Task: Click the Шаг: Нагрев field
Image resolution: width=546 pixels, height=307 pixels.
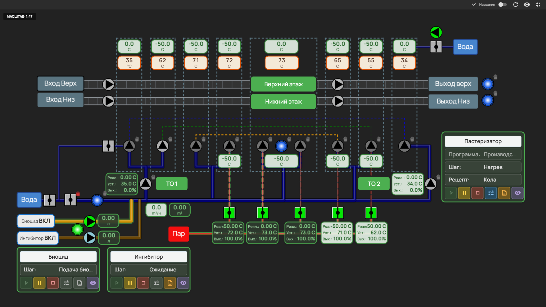Action: (483, 167)
